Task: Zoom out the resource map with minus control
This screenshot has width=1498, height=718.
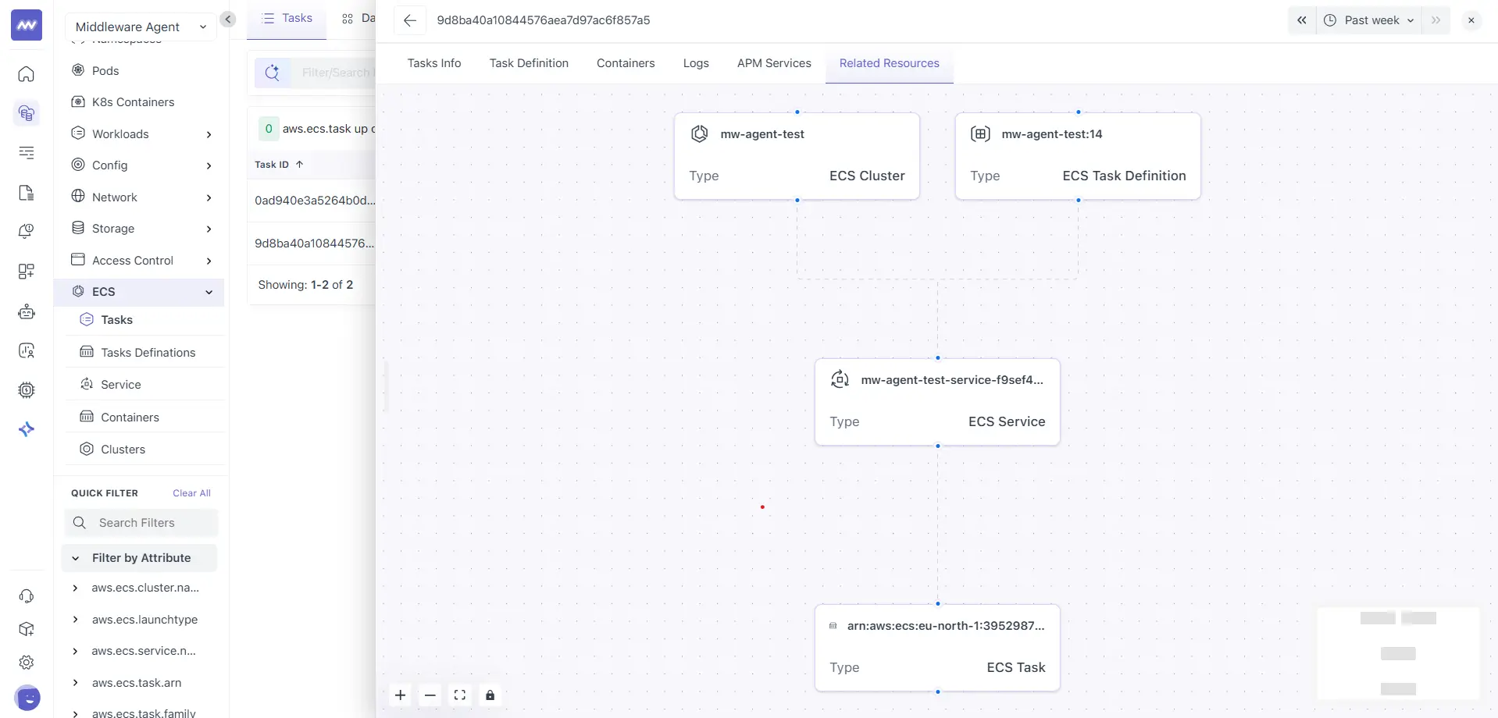Action: [x=430, y=695]
